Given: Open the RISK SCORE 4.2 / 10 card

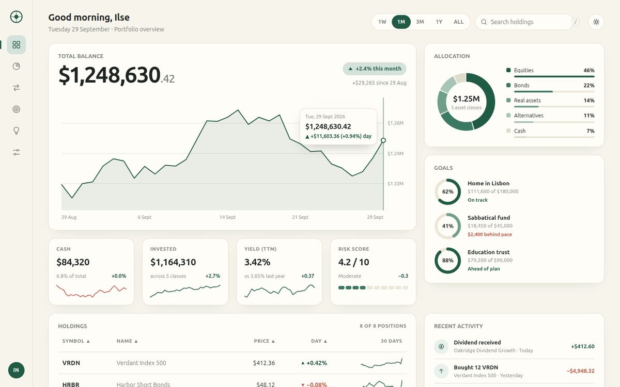Looking at the screenshot, I should click(374, 271).
